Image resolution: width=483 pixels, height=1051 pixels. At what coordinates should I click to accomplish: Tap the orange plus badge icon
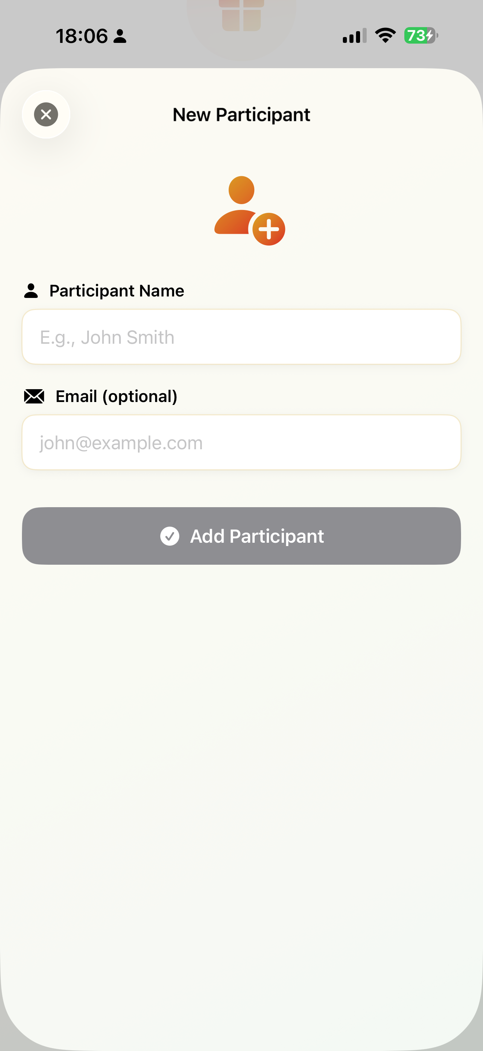point(269,229)
